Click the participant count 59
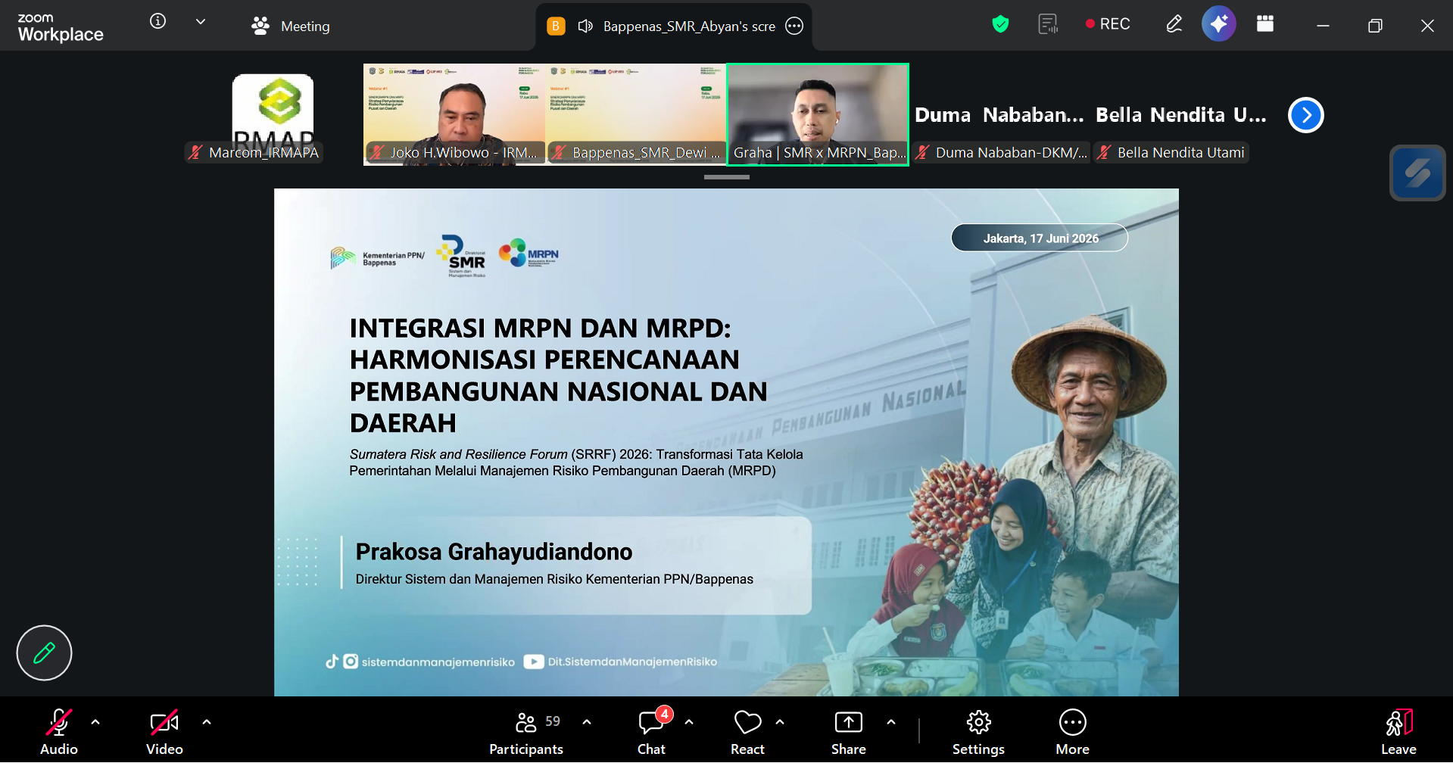This screenshot has height=763, width=1453. (x=553, y=721)
